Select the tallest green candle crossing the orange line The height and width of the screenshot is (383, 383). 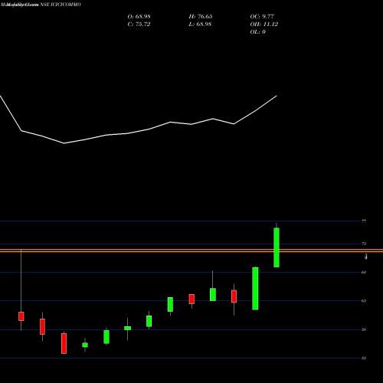click(277, 247)
